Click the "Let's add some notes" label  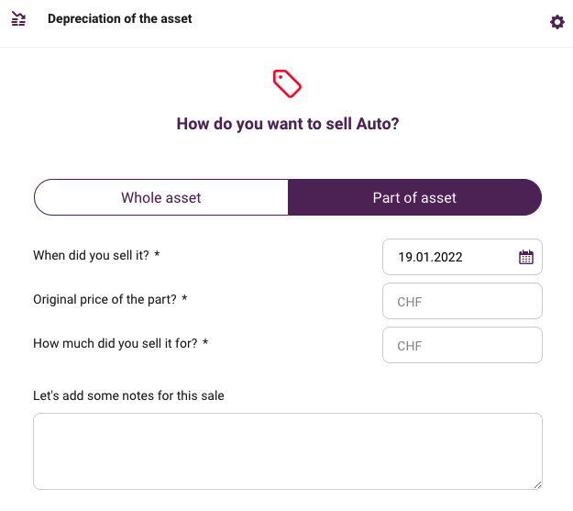point(128,395)
